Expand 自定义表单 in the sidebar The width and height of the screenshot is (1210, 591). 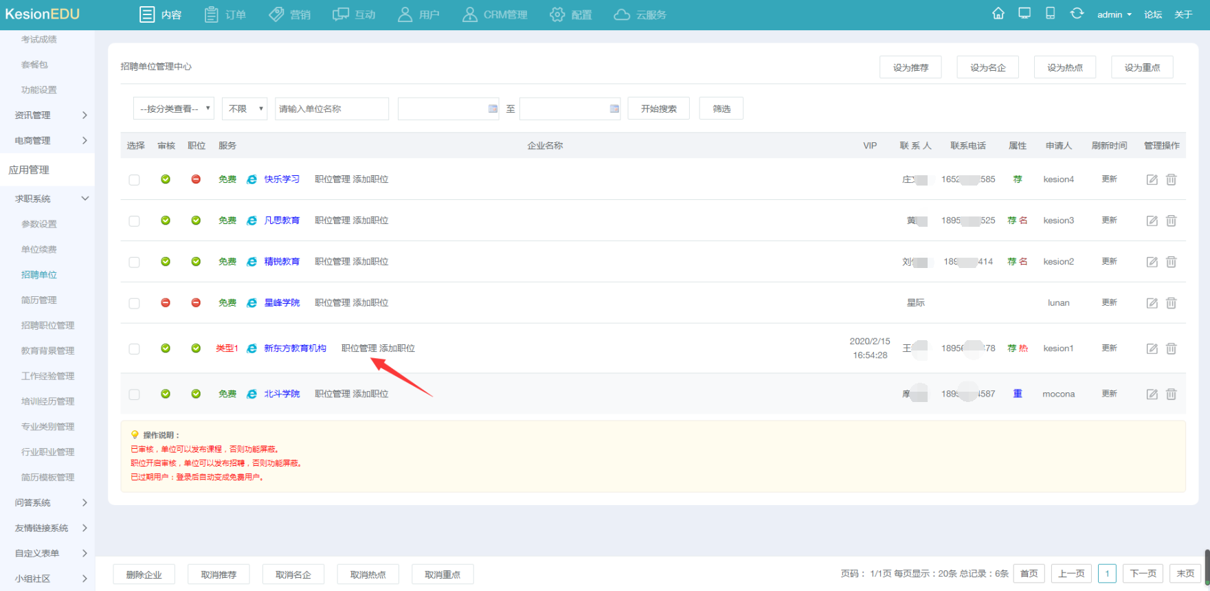pyautogui.click(x=47, y=553)
